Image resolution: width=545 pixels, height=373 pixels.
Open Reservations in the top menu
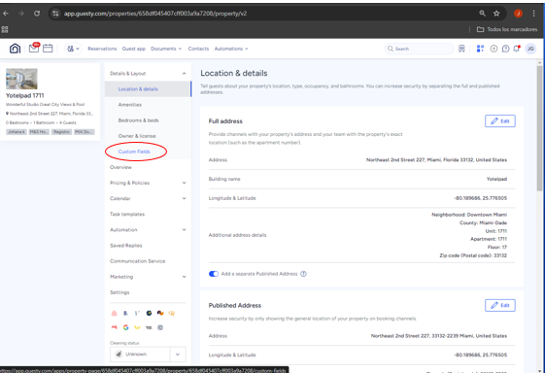tap(102, 49)
